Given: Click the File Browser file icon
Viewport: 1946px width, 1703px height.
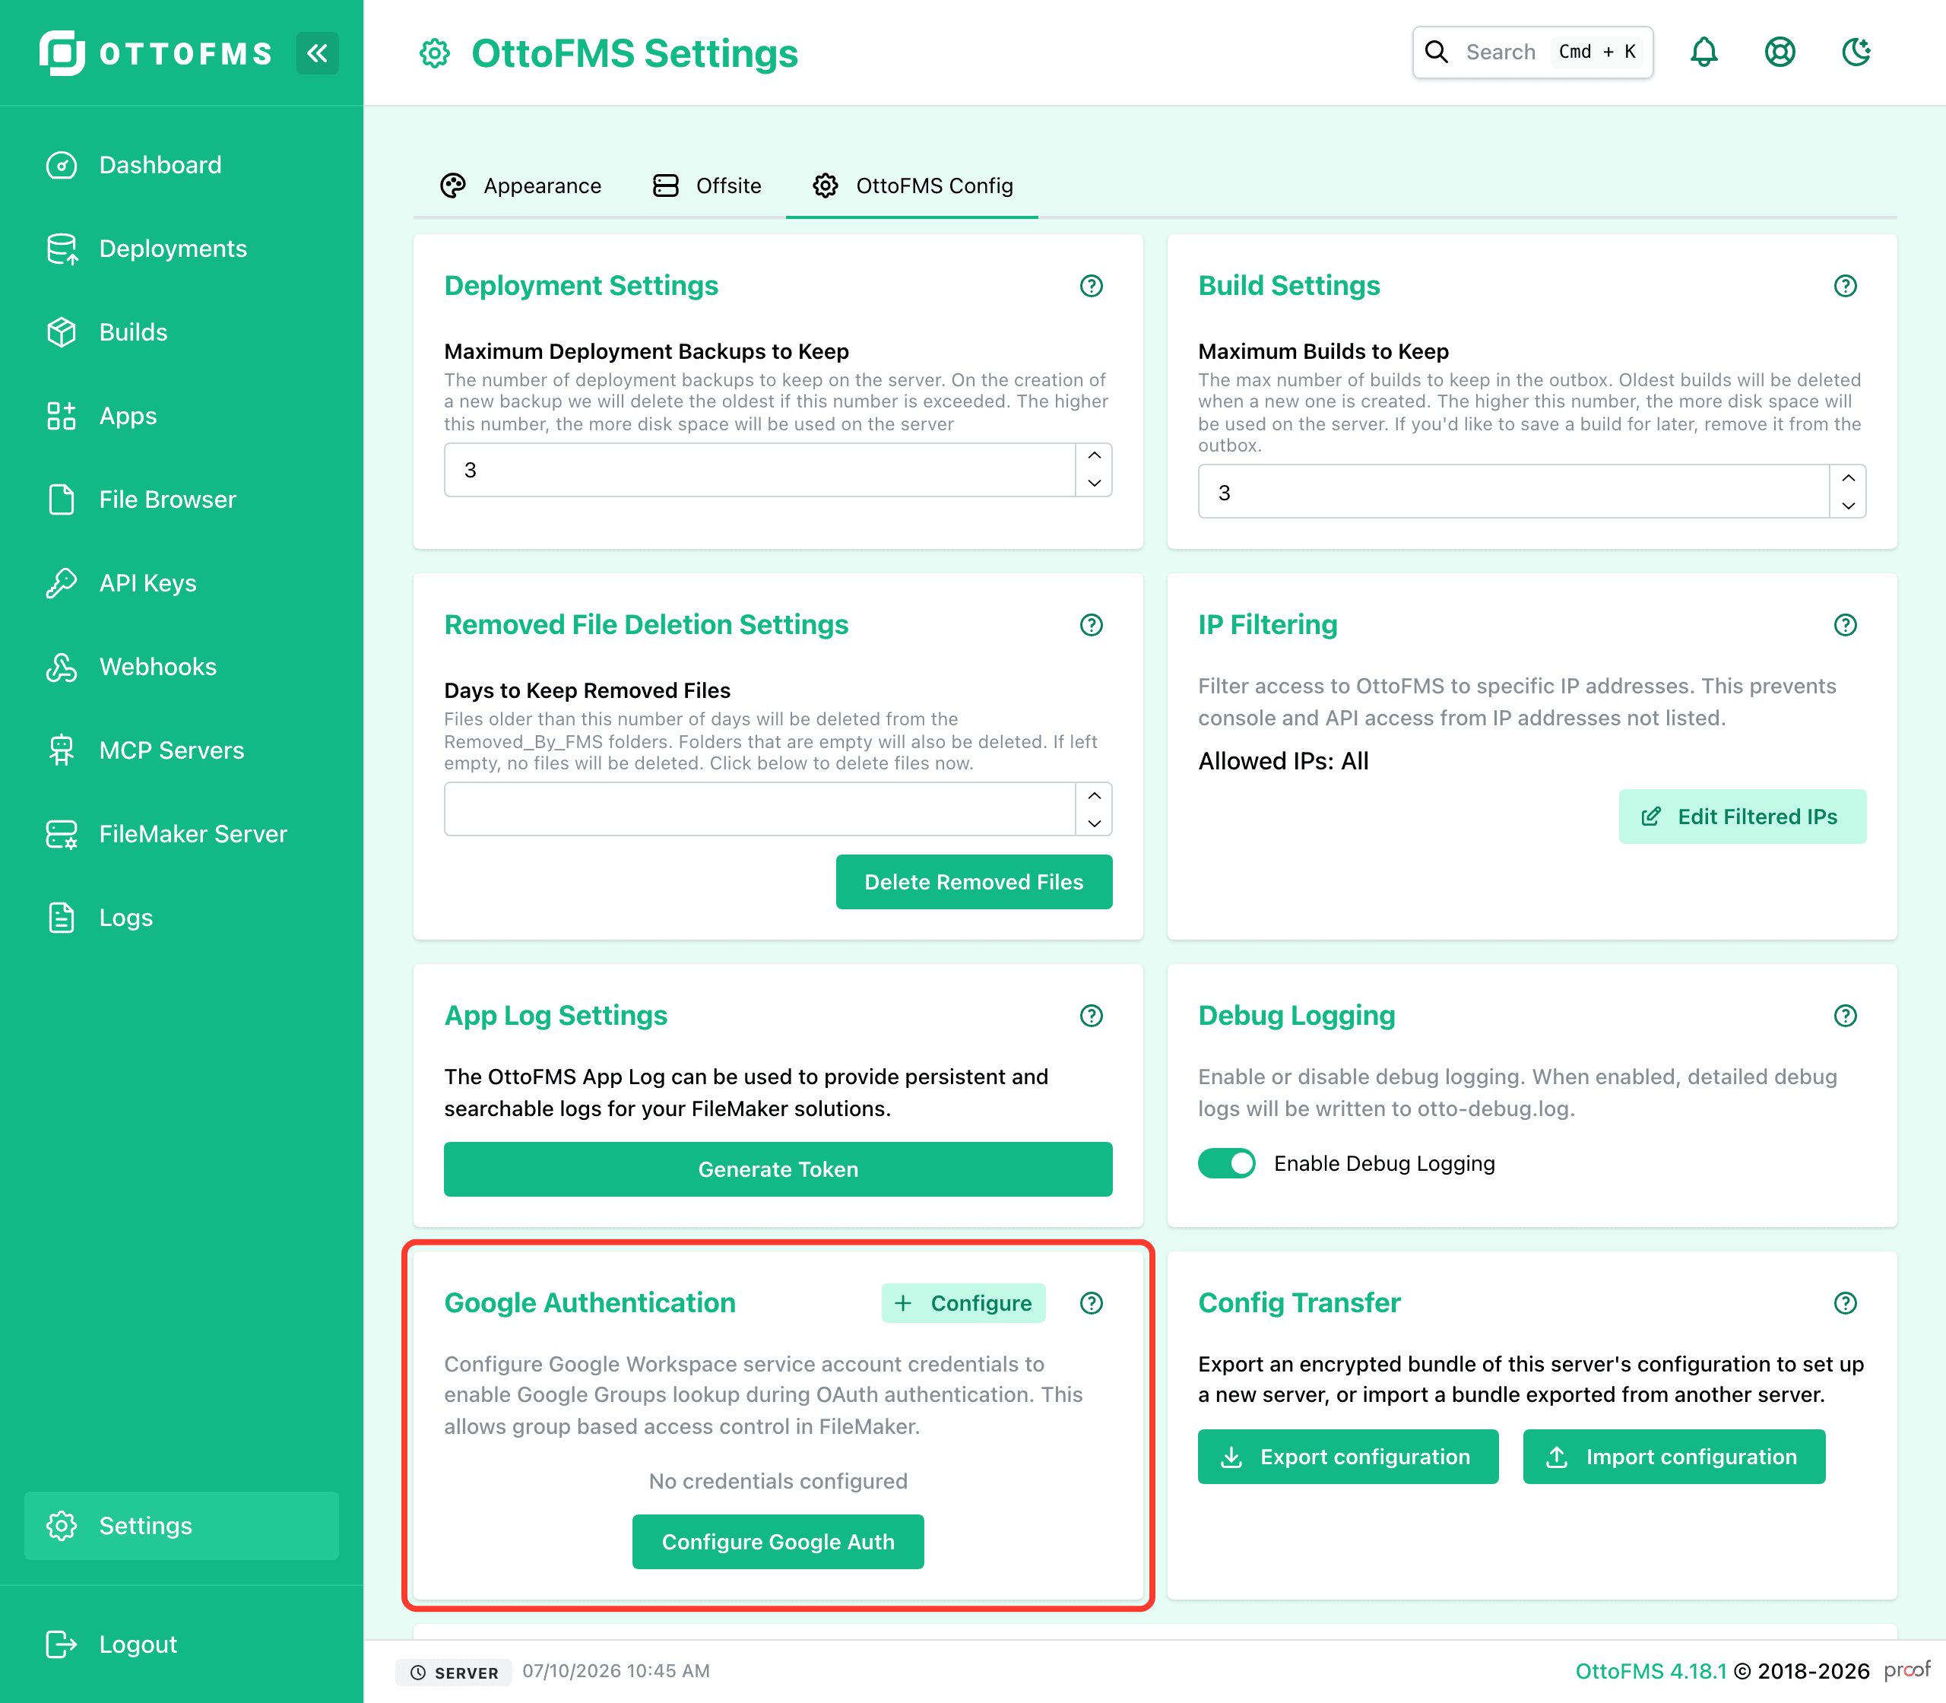Looking at the screenshot, I should pyautogui.click(x=62, y=500).
